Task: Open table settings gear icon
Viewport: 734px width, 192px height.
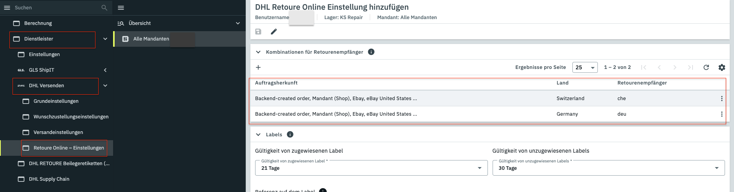Action: coord(722,67)
